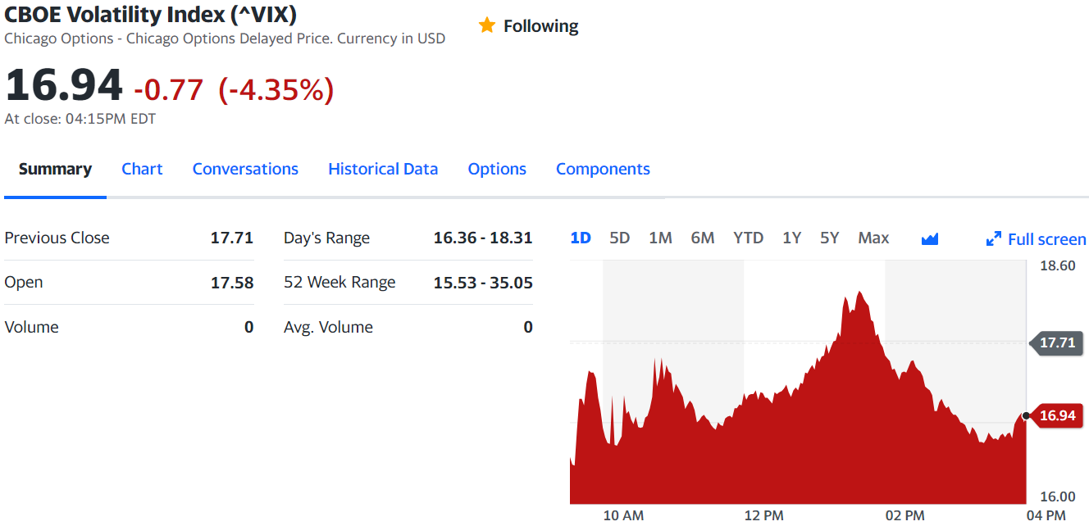Click the Day's Range value 16.36 - 18.31
Viewport: 1089px width, 526px height.
pos(483,238)
